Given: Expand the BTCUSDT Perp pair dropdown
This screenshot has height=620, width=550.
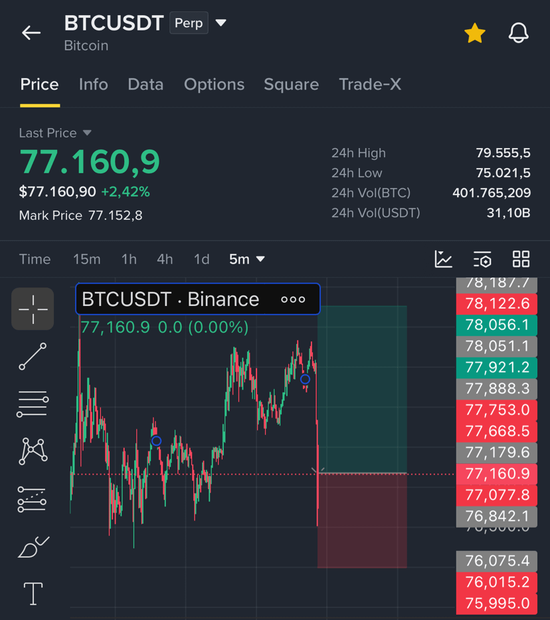Looking at the screenshot, I should (221, 23).
